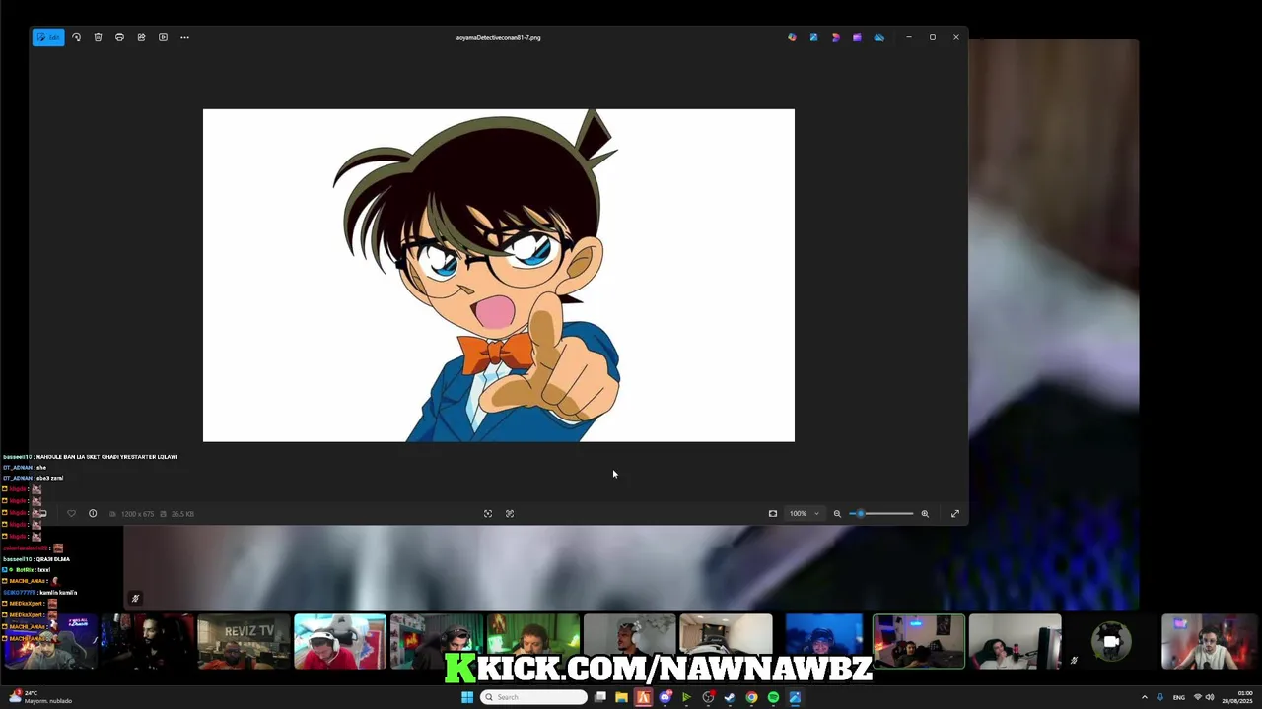Image resolution: width=1262 pixels, height=709 pixels.
Task: Start slideshow from the Photos toolbar
Action: [x=163, y=37]
